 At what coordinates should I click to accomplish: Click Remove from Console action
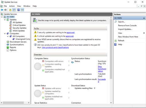point(127,25)
